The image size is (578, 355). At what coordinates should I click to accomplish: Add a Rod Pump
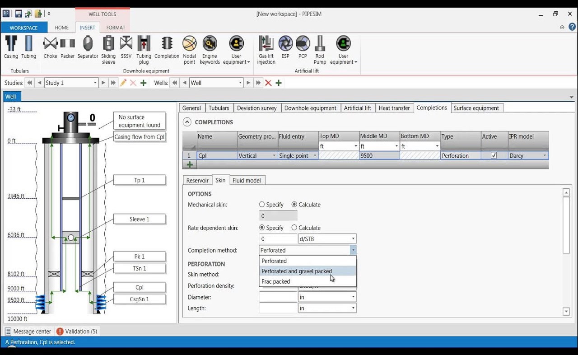tap(320, 50)
